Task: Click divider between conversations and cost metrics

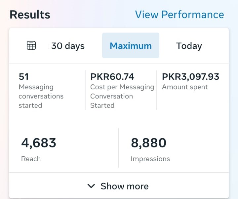Action: point(85,90)
